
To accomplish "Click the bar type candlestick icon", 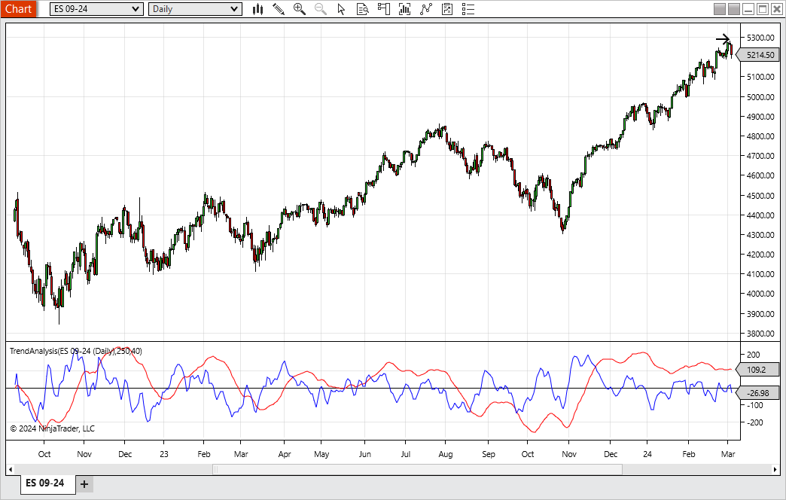I will (x=258, y=9).
